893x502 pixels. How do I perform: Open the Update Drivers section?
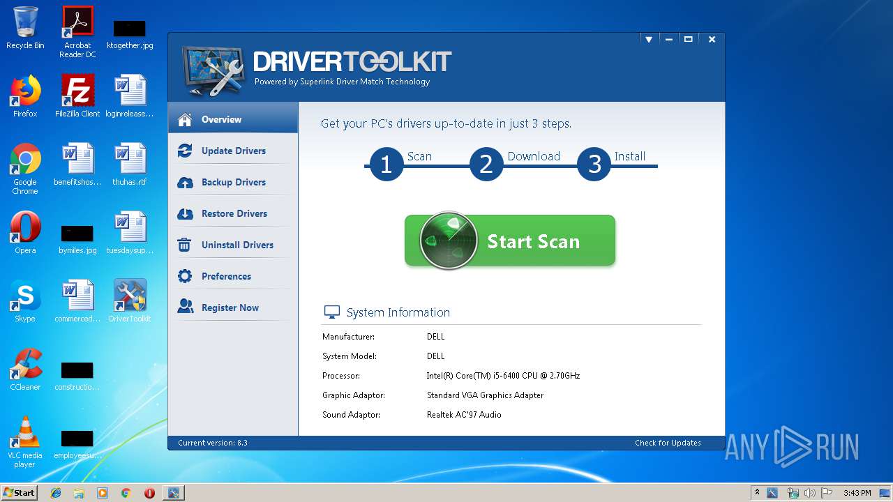tap(233, 151)
